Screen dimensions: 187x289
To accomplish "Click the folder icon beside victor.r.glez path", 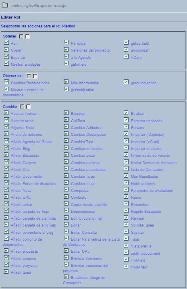I will tap(5, 5).
